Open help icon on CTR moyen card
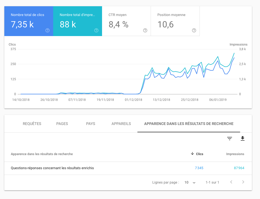Screen dimensions: 260x199 coord(145,30)
